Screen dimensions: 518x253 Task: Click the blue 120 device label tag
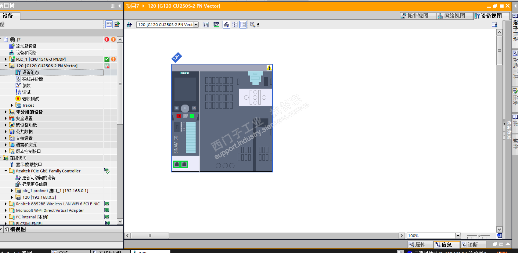pyautogui.click(x=177, y=58)
